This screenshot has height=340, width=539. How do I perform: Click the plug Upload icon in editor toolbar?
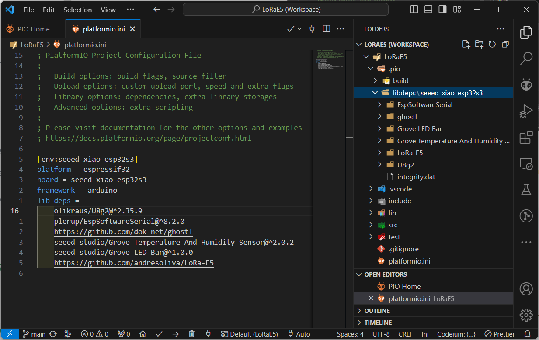pos(312,29)
